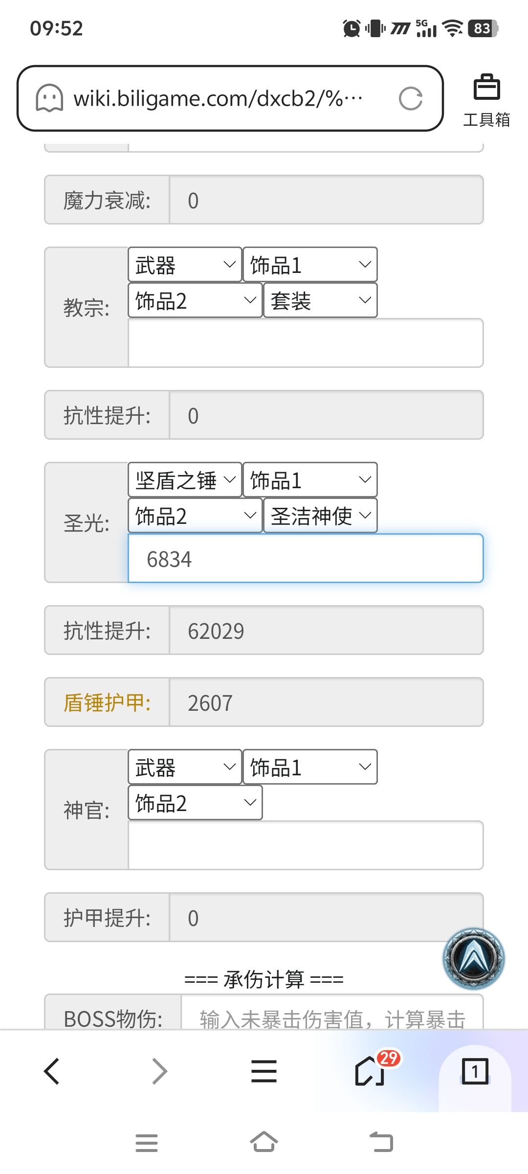Expand 饰品2 dropdown in the 圣光 row
The height and width of the screenshot is (1174, 528).
[195, 516]
